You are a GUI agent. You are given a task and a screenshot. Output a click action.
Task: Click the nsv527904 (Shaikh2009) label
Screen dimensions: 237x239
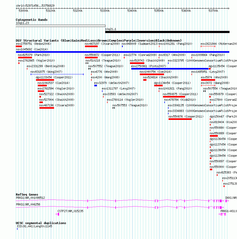[57, 100]
